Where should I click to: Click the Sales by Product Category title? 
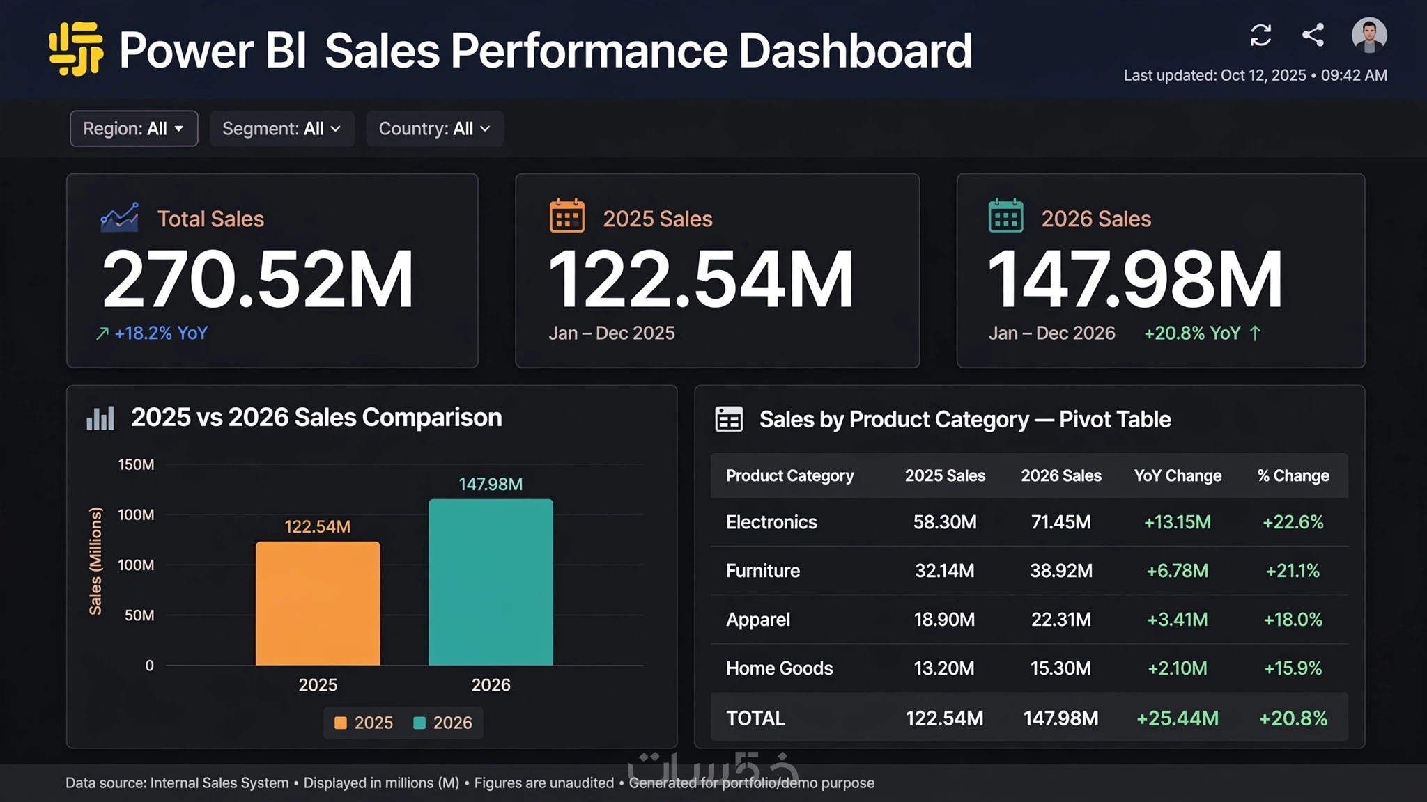tap(965, 419)
